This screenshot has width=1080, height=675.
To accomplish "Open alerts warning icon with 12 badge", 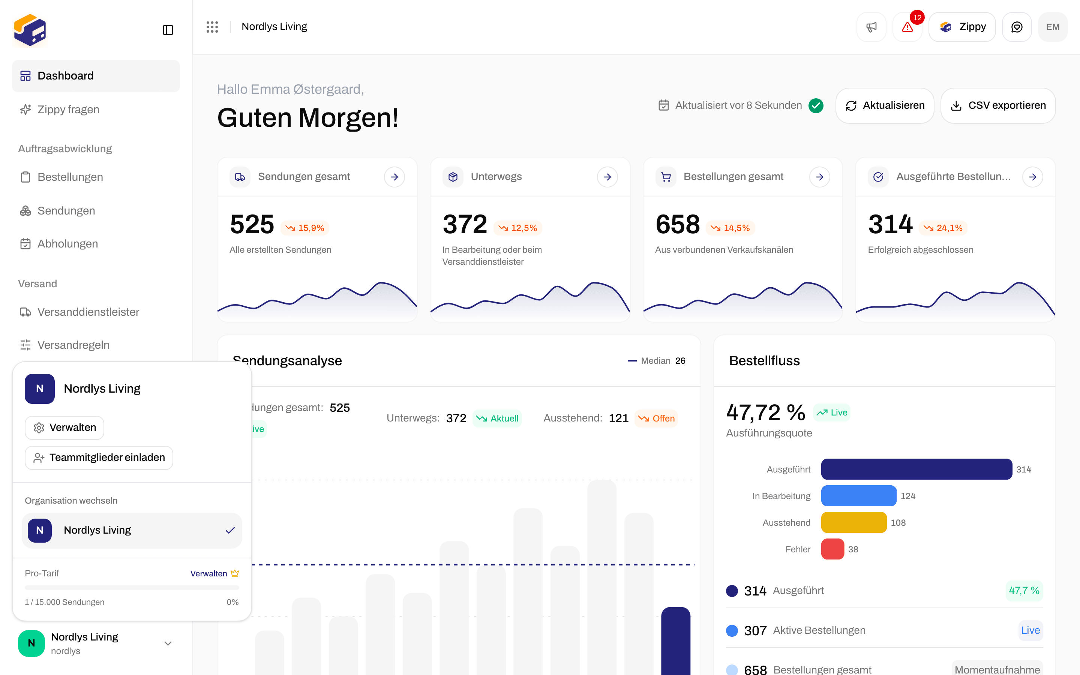I will pyautogui.click(x=907, y=27).
